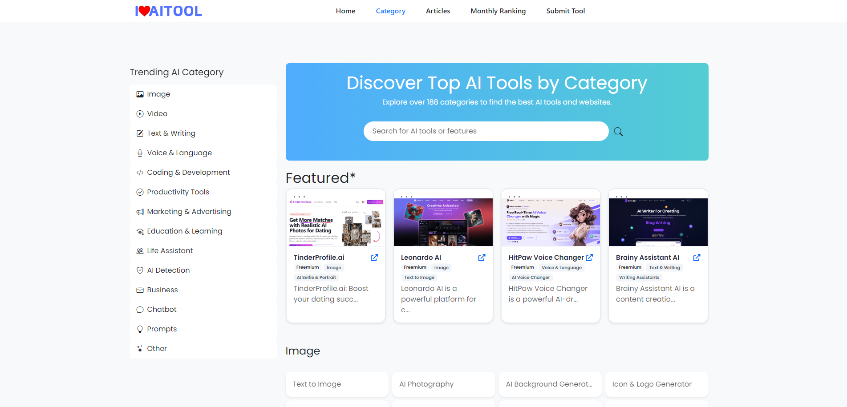Click Text & Writing tag on Brainy card
The width and height of the screenshot is (847, 407).
click(x=665, y=268)
